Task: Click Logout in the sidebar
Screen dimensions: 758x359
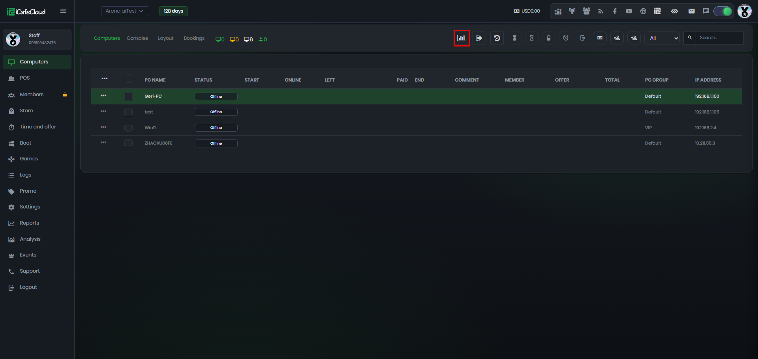Action: point(37,287)
